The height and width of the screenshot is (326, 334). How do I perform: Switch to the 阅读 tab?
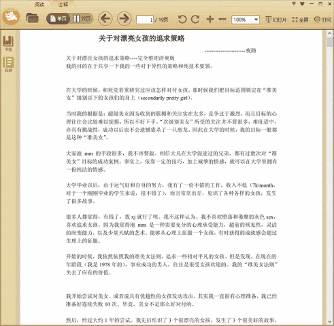point(39,4)
